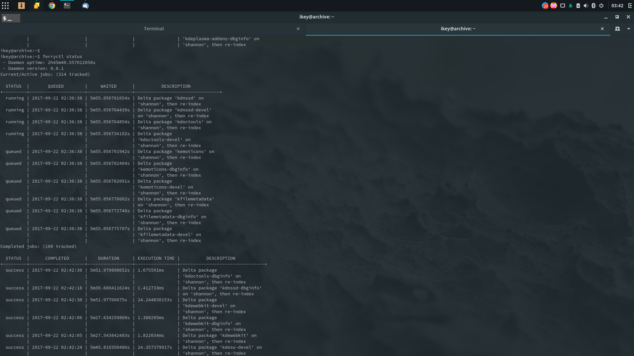Viewport: 634px width, 356px height.
Task: Click "Delta package 'kdewebkit' on" text
Action: pyautogui.click(x=220, y=336)
